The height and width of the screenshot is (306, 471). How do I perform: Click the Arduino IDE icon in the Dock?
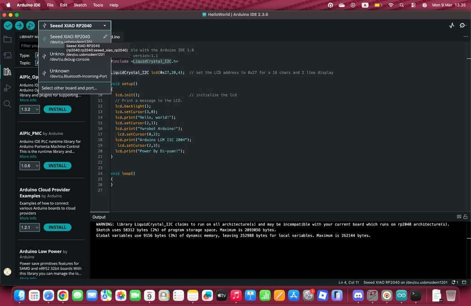(x=401, y=295)
